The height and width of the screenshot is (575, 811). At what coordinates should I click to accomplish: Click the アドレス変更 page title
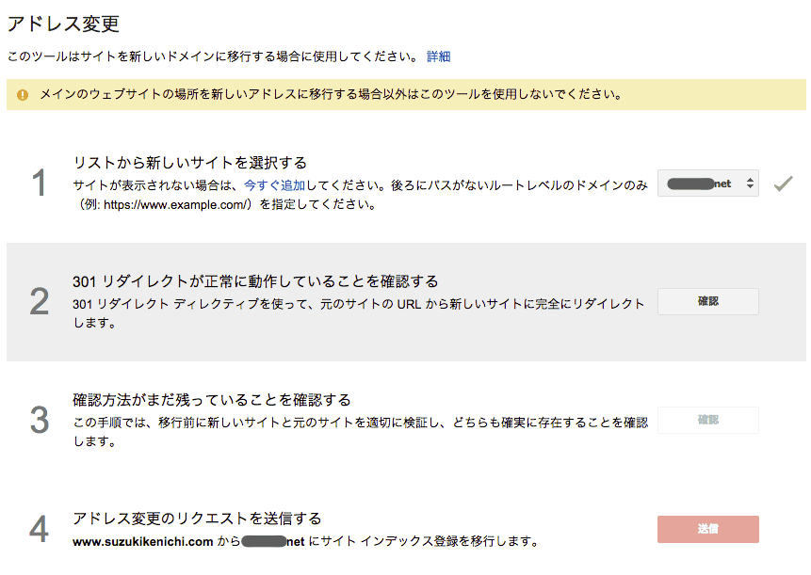pyautogui.click(x=63, y=24)
